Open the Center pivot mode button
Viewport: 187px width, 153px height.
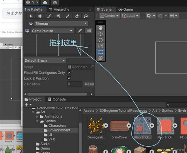coord(109,16)
